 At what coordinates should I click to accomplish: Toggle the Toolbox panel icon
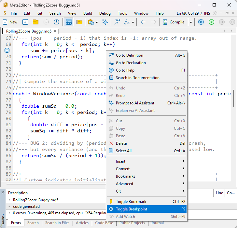pos(69,22)
